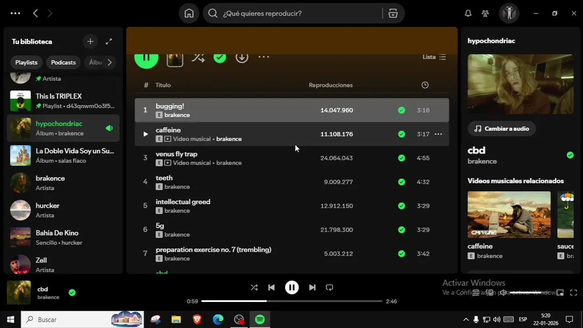Go to Spotify Home
583x328 pixels.
click(189, 13)
